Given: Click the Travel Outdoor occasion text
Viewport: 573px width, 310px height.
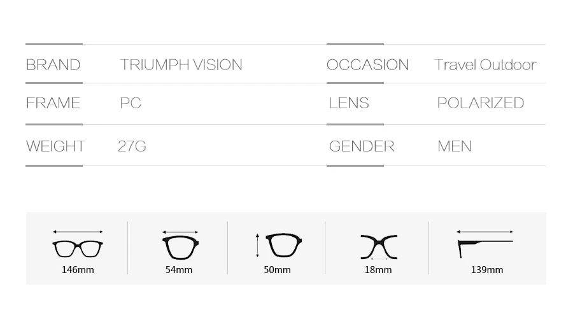Looking at the screenshot, I should click(485, 65).
